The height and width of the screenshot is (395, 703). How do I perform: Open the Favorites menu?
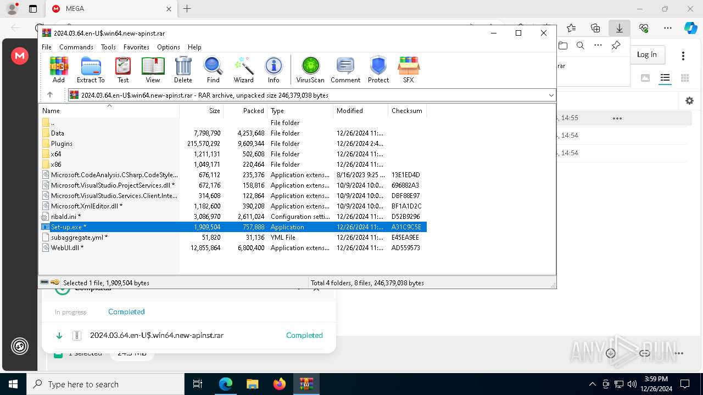pyautogui.click(x=136, y=47)
